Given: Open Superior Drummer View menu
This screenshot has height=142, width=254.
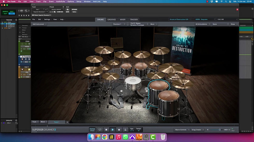Looking at the screenshot, I should coord(56,20).
